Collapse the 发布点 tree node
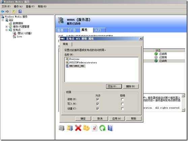This screenshot has width=188, height=141. pyautogui.click(x=6, y=30)
